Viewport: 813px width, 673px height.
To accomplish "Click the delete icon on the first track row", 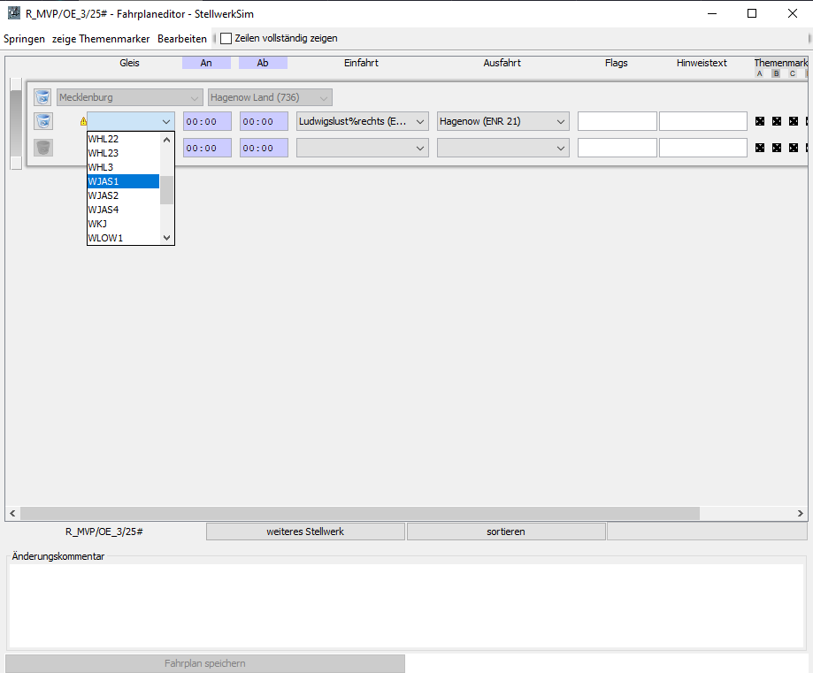I will 42,121.
